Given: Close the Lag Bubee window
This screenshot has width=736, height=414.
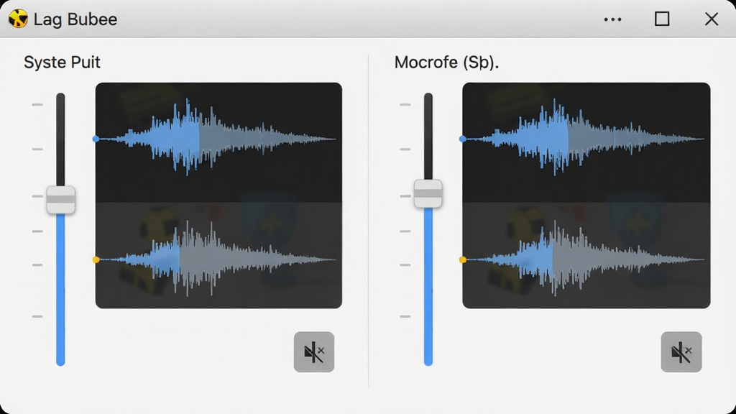Looking at the screenshot, I should [712, 19].
